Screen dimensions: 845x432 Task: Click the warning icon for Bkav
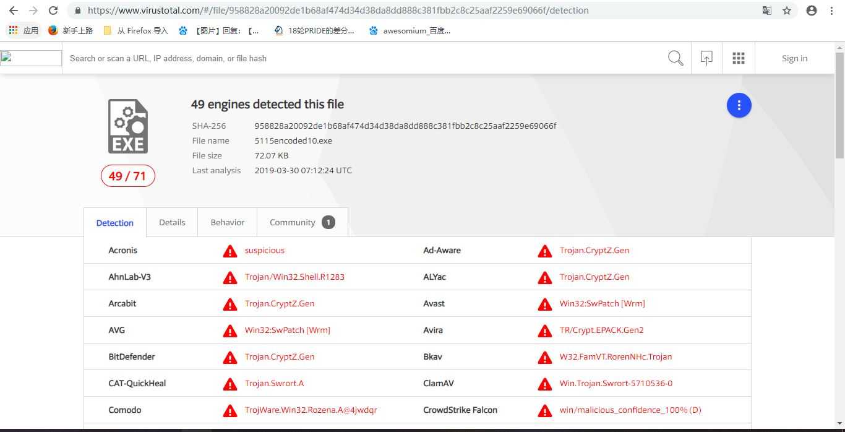545,357
